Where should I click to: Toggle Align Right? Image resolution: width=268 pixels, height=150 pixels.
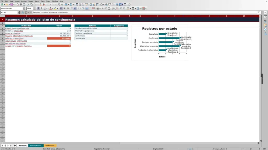click(68, 8)
